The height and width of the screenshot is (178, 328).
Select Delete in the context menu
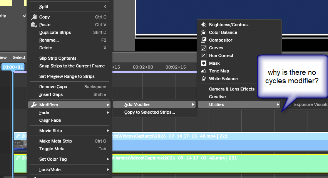pyautogui.click(x=69, y=48)
